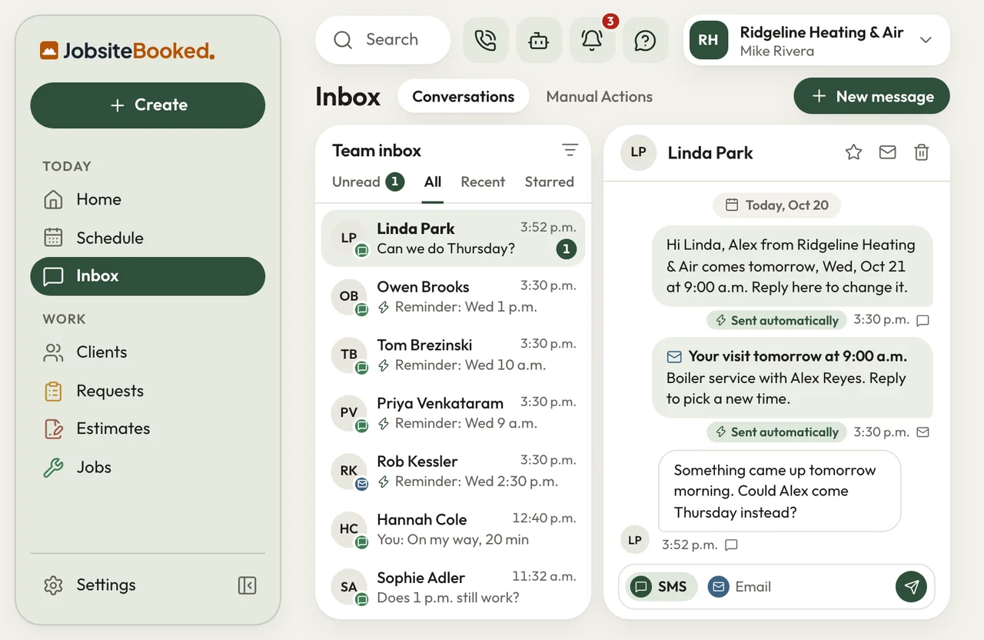This screenshot has height=640, width=984.
Task: Go to Home in sidebar
Action: pos(148,200)
